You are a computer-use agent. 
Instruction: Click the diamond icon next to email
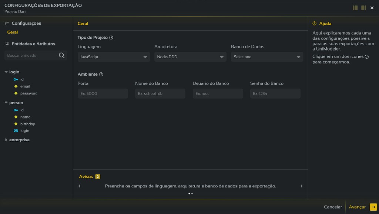click(x=16, y=86)
